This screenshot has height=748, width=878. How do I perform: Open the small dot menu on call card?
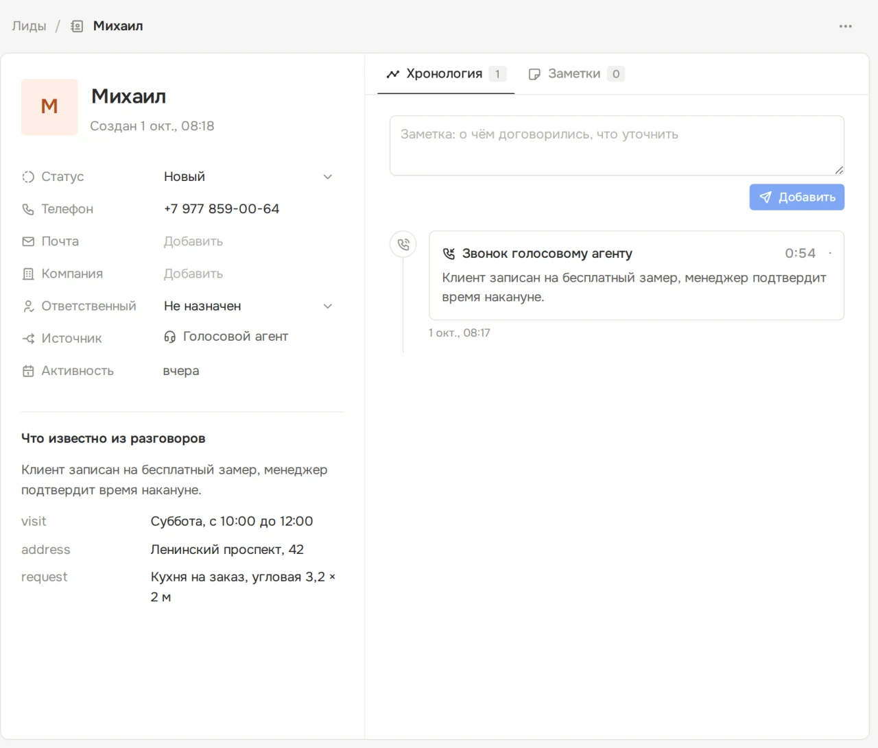[x=830, y=254]
